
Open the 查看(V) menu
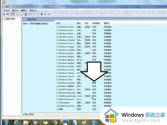click(24, 10)
